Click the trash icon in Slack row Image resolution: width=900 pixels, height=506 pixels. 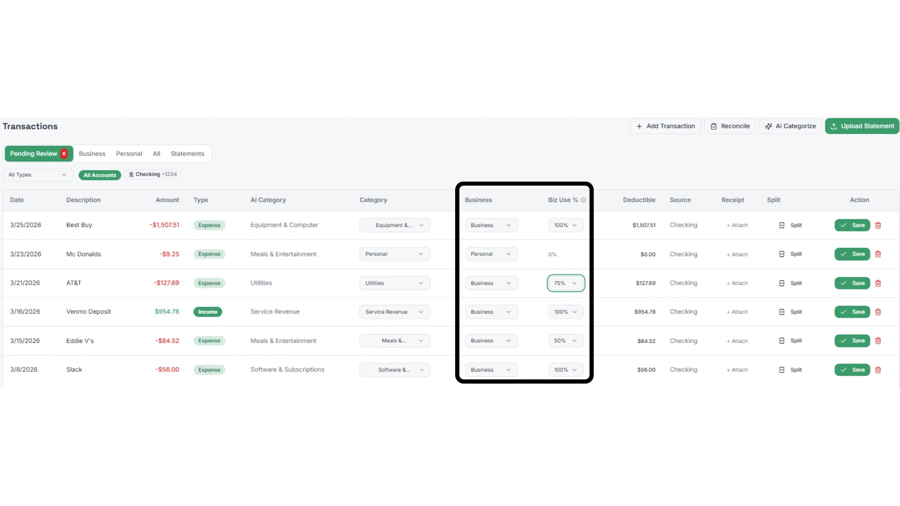878,370
